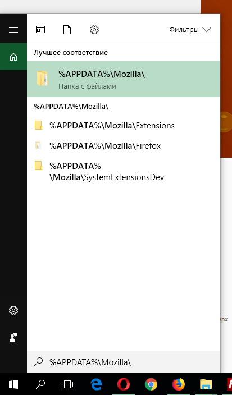Click the large folder icon of best match
This screenshot has width=232, height=395.
(x=42, y=79)
